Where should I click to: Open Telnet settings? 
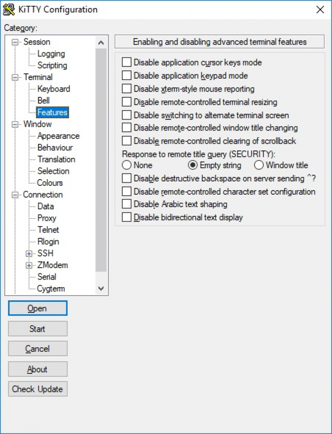point(48,230)
